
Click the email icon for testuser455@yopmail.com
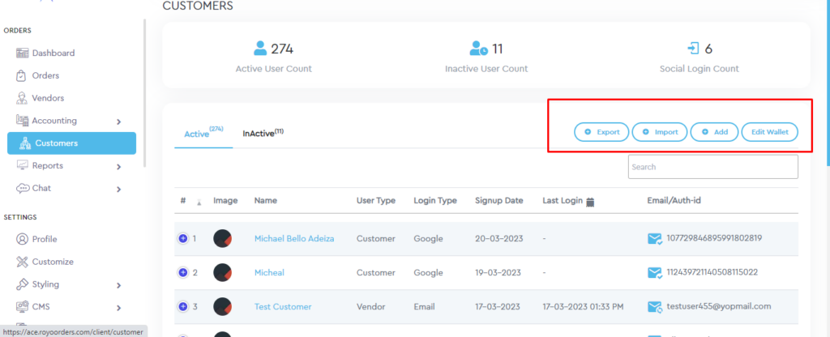coord(654,307)
